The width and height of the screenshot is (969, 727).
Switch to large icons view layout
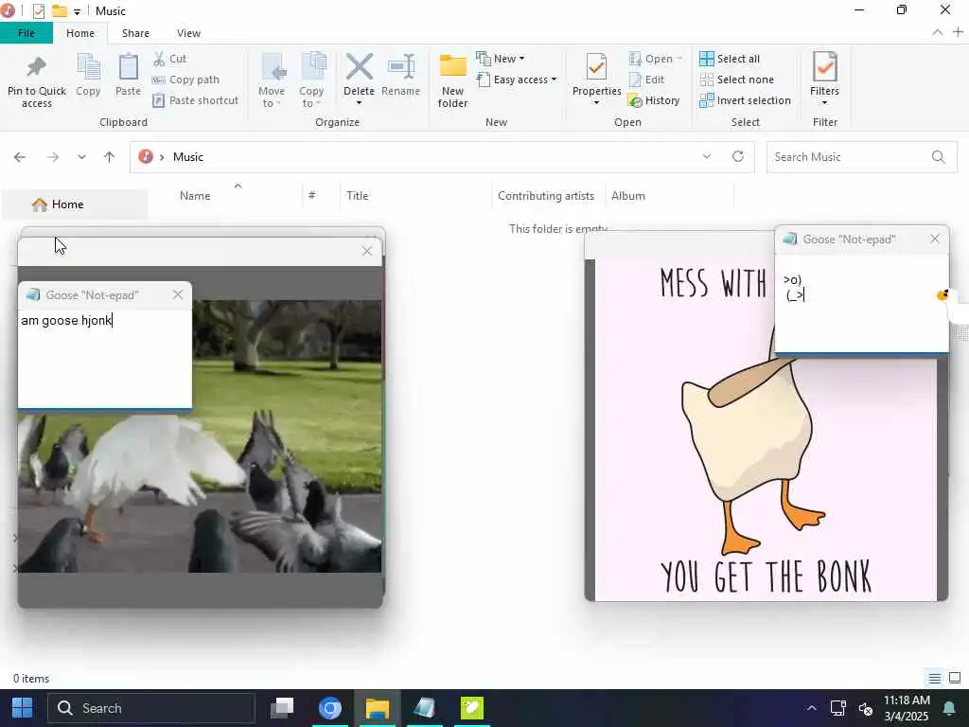coord(955,678)
